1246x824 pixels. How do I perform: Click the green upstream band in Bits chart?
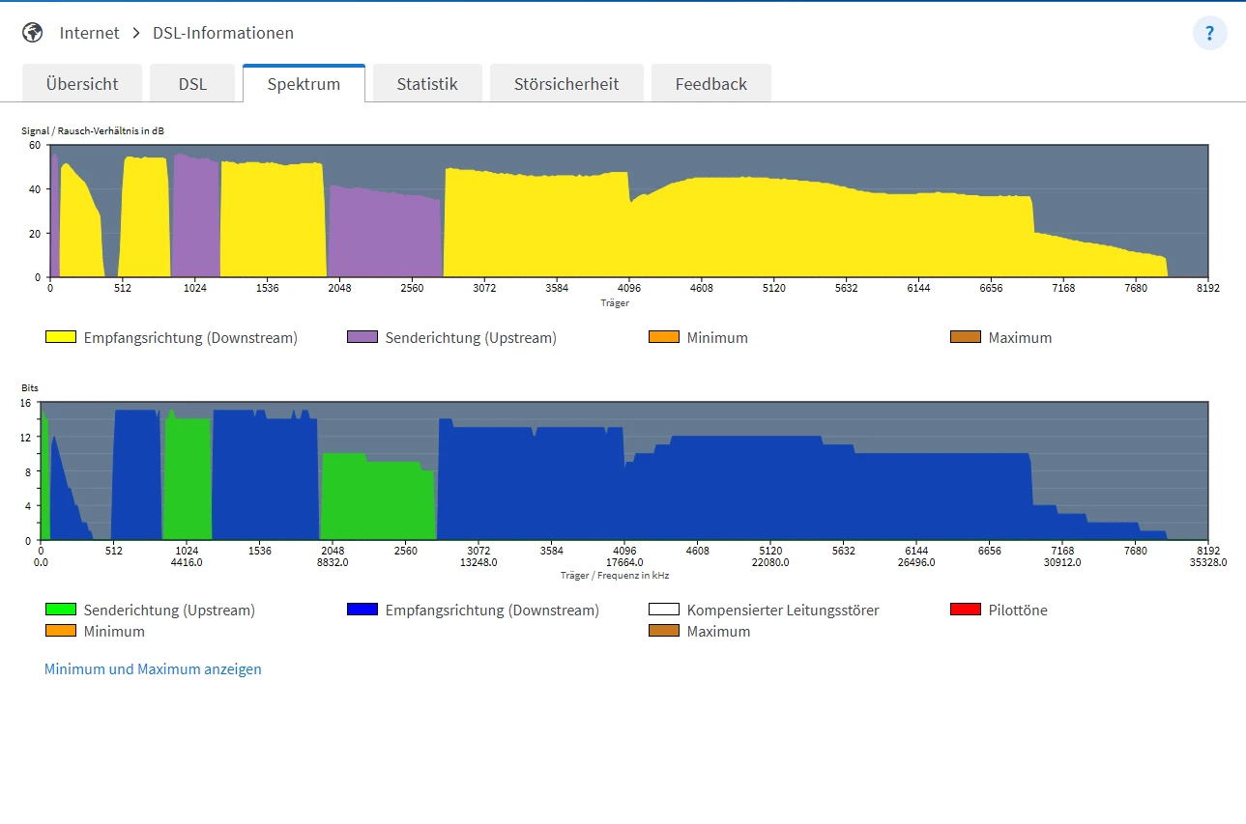(x=377, y=497)
